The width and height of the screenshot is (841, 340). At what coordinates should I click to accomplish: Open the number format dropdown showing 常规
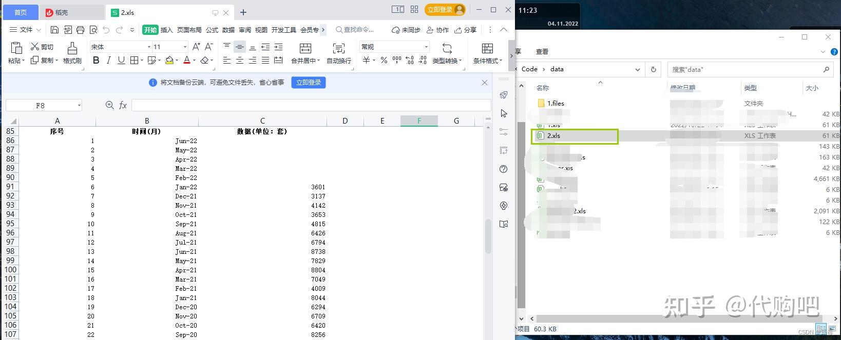coord(426,47)
